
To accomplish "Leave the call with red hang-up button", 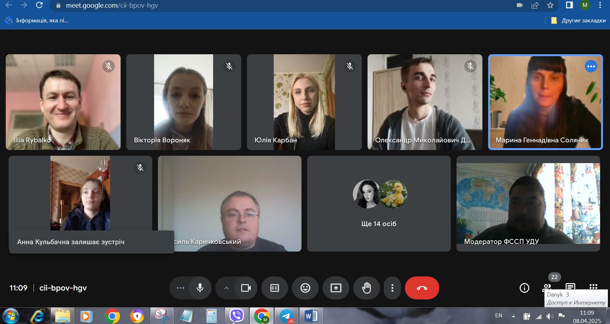I will point(422,288).
